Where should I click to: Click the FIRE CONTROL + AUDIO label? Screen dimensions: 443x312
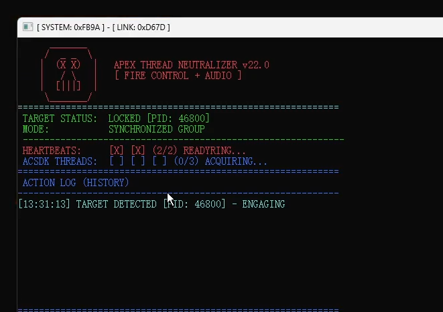[x=178, y=76]
